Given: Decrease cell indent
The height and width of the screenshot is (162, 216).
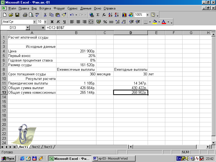Looking at the screenshot, I should [x=131, y=22].
